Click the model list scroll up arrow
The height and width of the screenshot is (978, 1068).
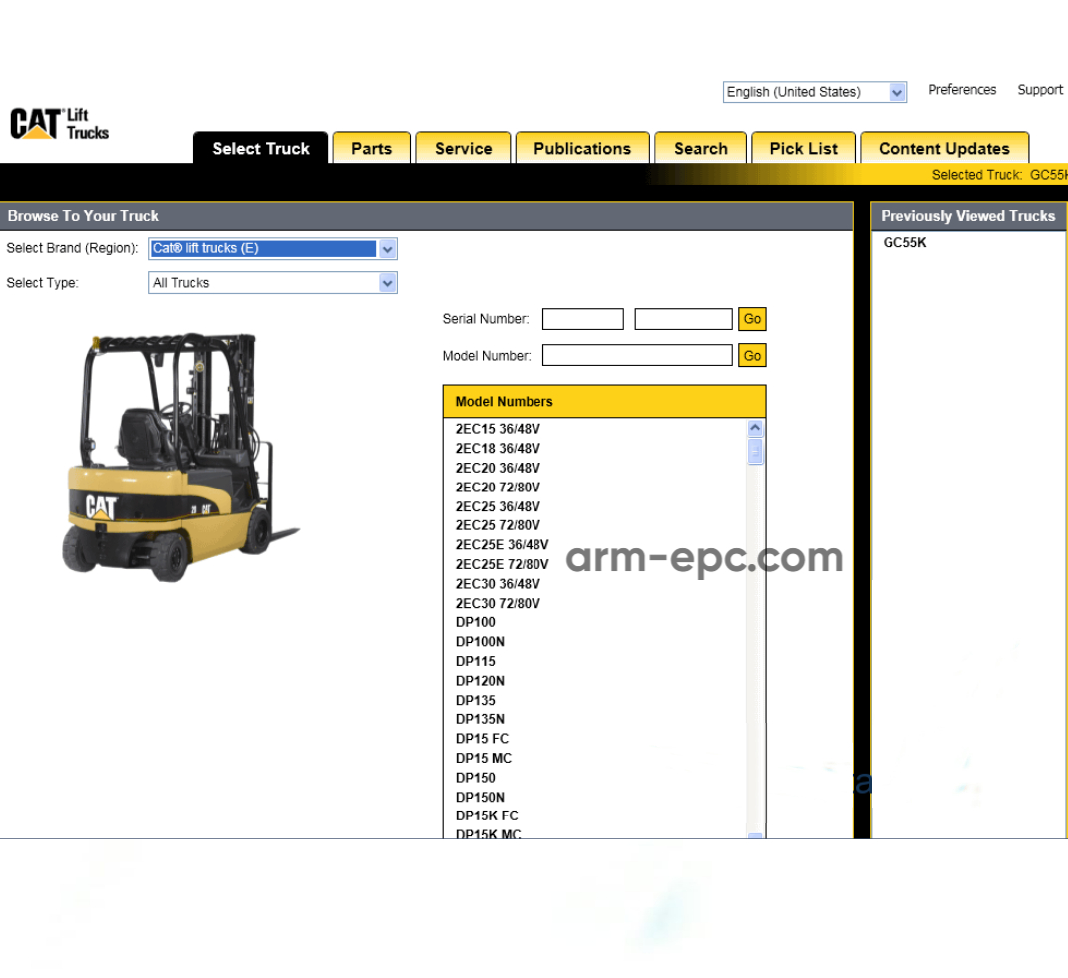click(755, 428)
